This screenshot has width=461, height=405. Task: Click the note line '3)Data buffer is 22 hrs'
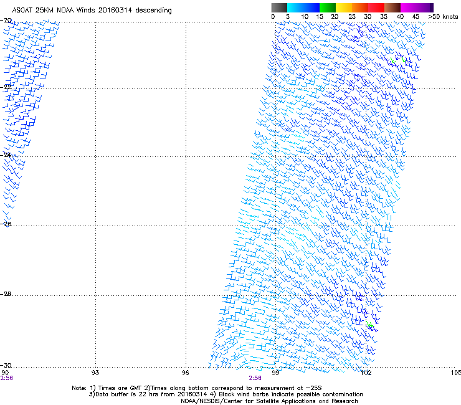point(226,394)
